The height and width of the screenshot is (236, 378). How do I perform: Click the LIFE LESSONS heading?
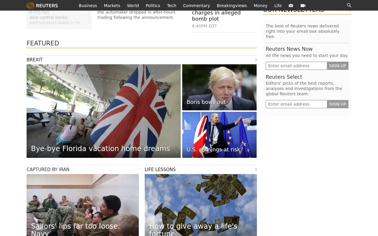[160, 169]
